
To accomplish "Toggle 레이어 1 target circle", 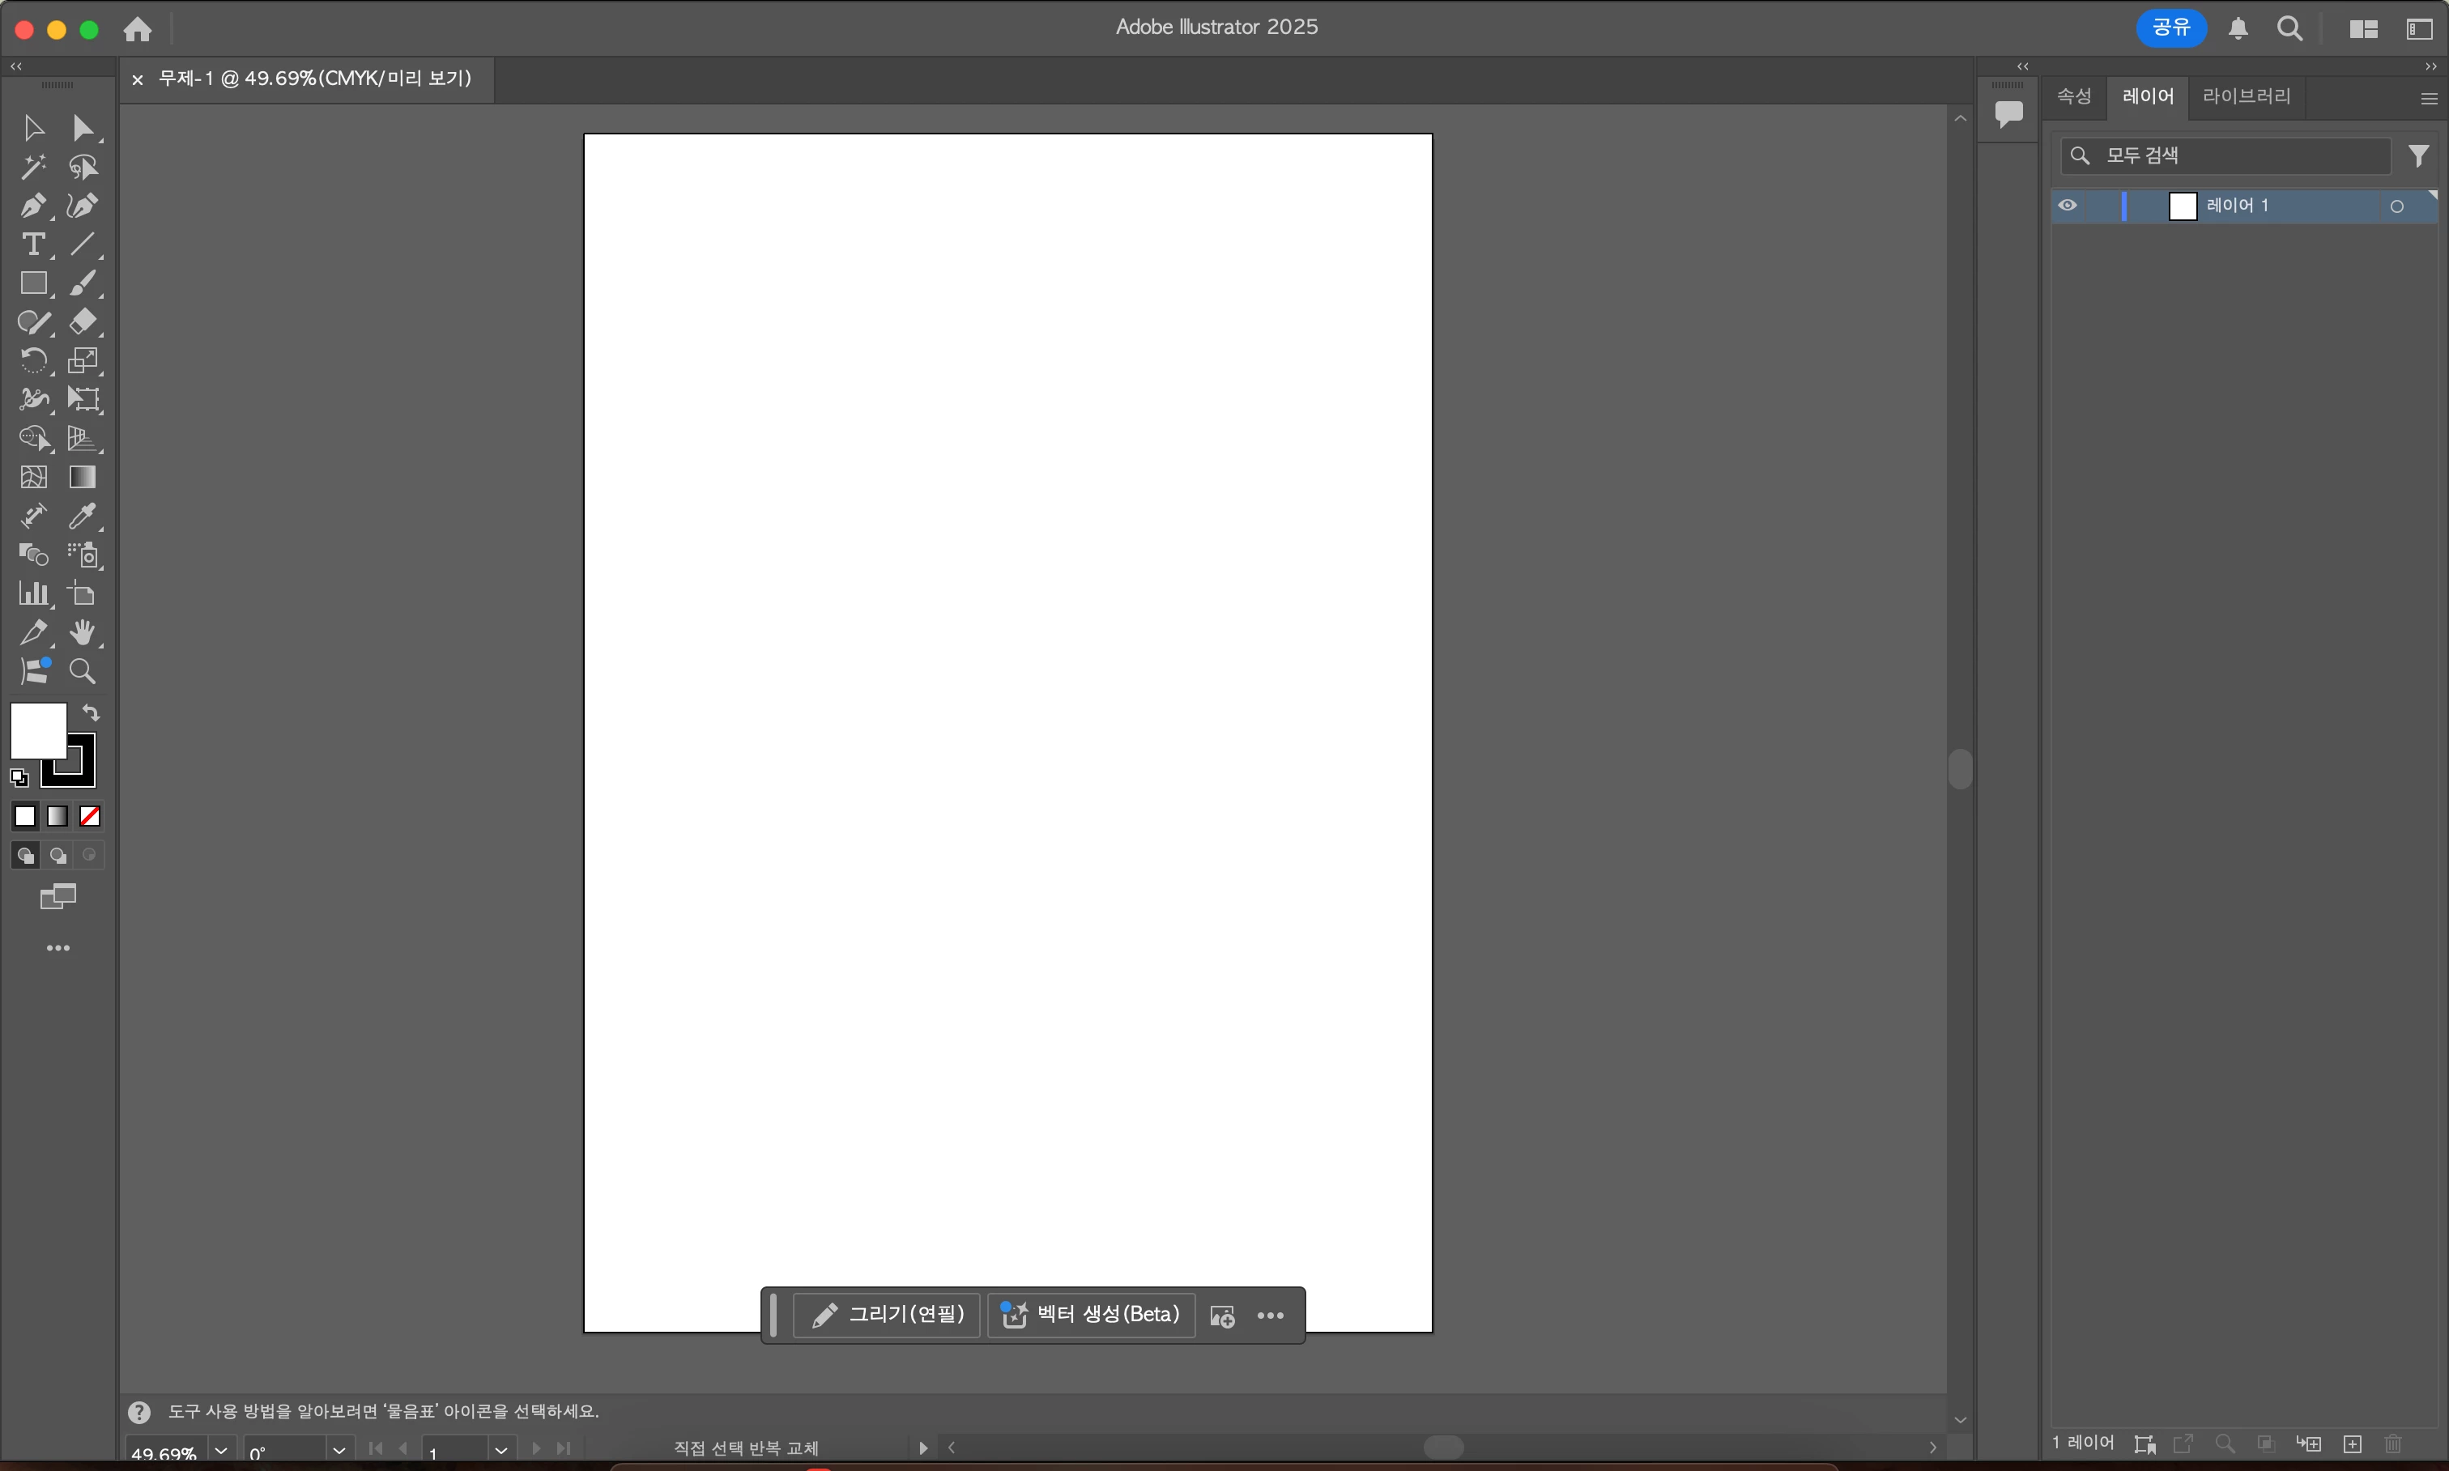I will (2396, 206).
